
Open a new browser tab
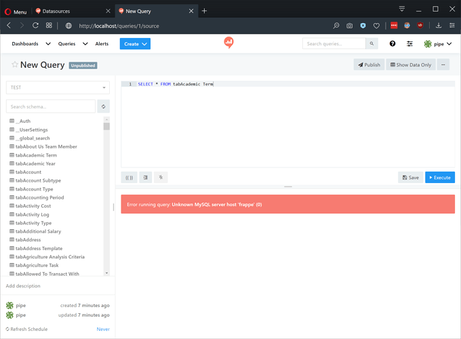[x=204, y=11]
